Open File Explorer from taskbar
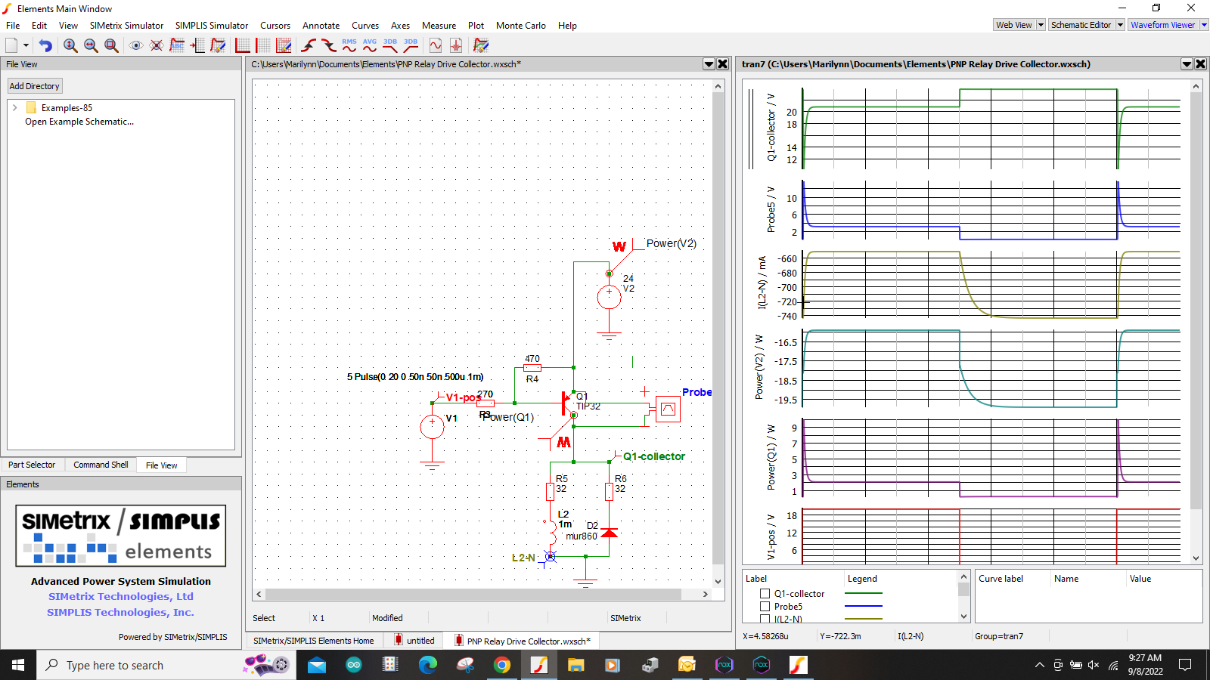Image resolution: width=1210 pixels, height=680 pixels. tap(576, 665)
